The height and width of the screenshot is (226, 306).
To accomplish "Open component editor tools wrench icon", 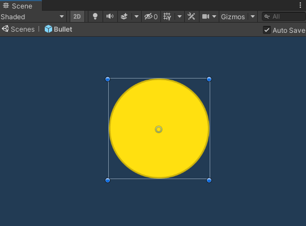I will tap(192, 16).
